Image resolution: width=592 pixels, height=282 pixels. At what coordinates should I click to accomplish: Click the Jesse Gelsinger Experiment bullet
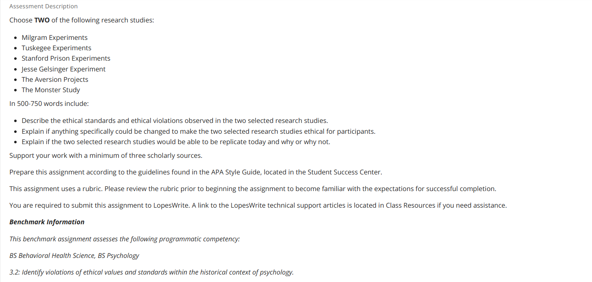[64, 69]
